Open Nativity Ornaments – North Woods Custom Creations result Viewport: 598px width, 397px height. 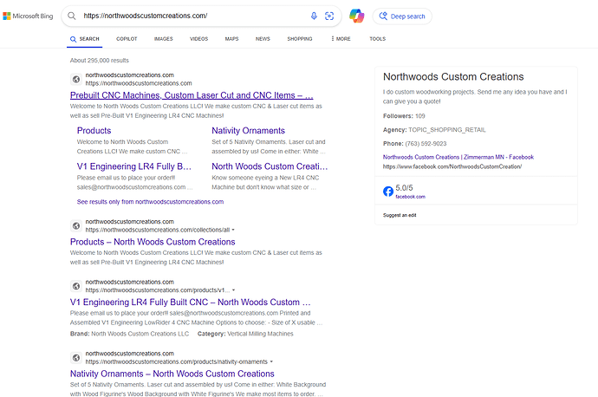[172, 374]
